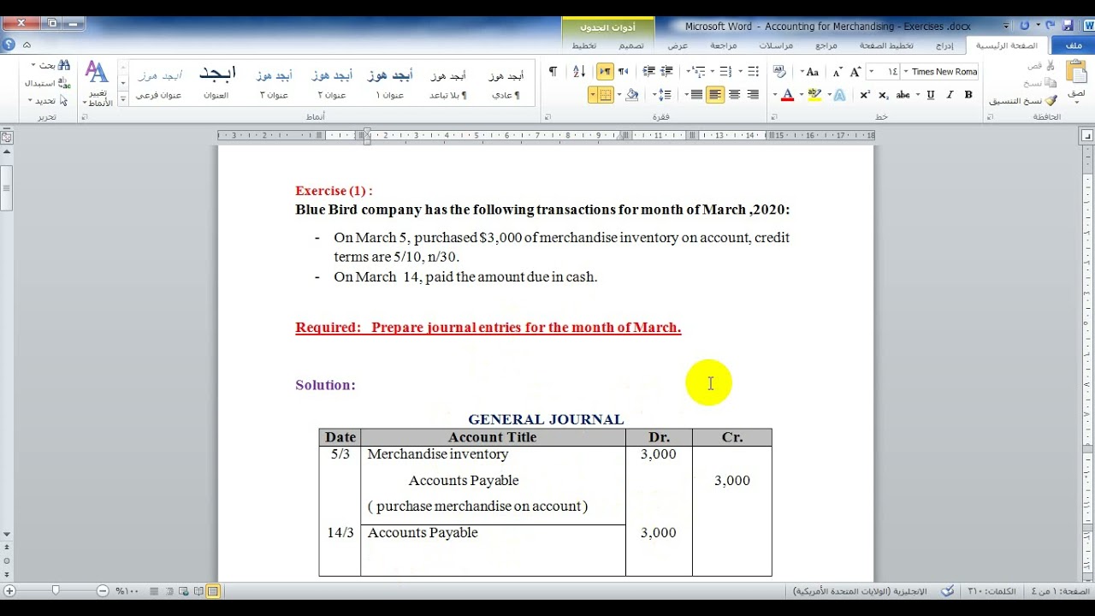This screenshot has width=1095, height=616.
Task: Select the Format Painter (نسخ التنسيق) tool
Action: coord(1023,100)
